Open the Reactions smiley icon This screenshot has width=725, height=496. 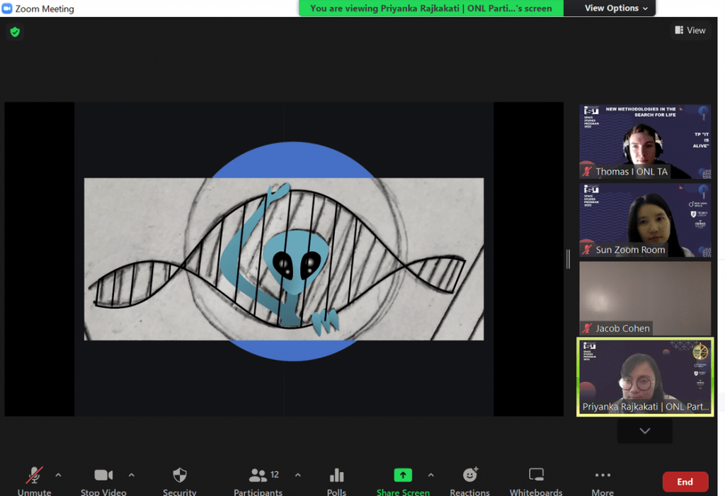click(x=470, y=475)
